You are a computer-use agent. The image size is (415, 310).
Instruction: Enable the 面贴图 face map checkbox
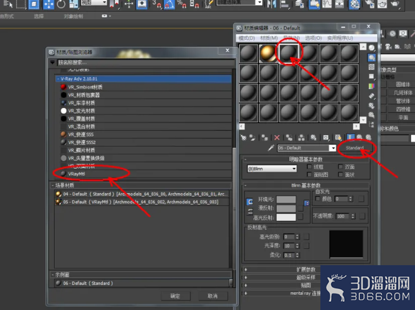(x=309, y=174)
